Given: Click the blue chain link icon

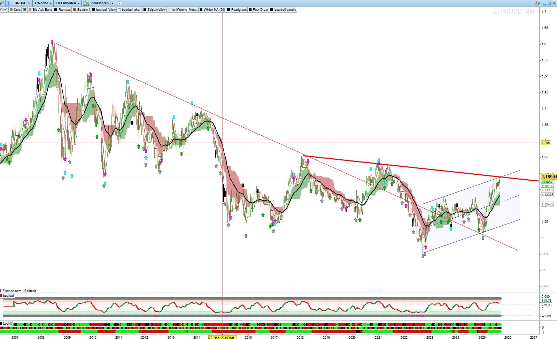Looking at the screenshot, I should 8,3.
